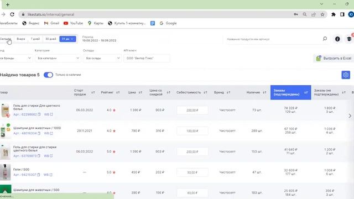Image resolution: width=354 pixels, height=199 pixels.
Task: Copy article number 62298662
Action: pos(39,114)
